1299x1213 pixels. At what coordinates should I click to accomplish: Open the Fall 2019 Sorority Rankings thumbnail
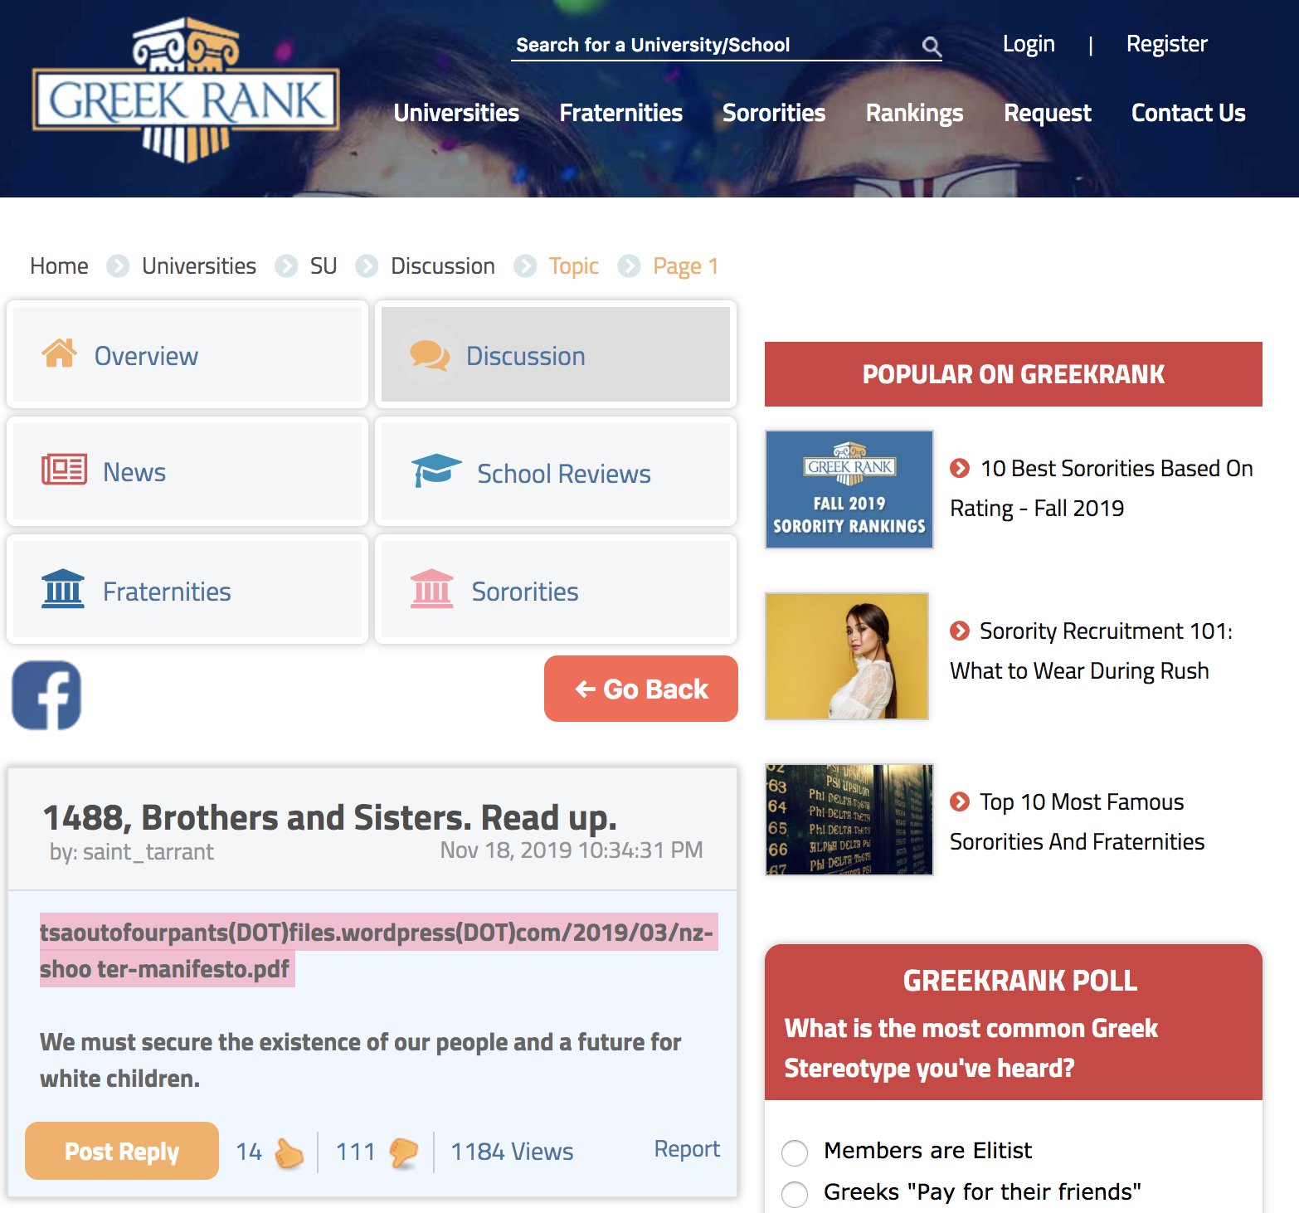point(849,490)
